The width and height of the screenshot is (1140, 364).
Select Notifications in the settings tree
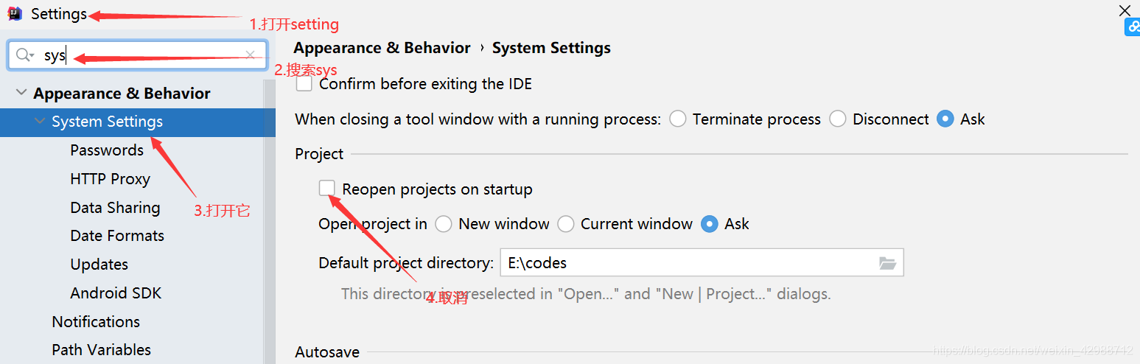[x=96, y=322]
